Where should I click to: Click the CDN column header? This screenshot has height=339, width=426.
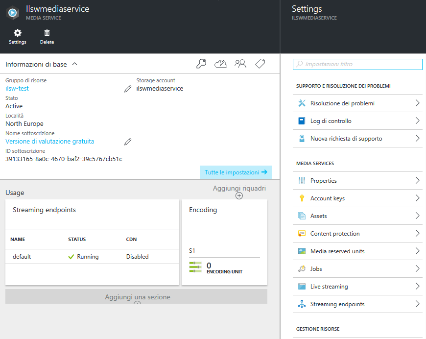click(132, 239)
